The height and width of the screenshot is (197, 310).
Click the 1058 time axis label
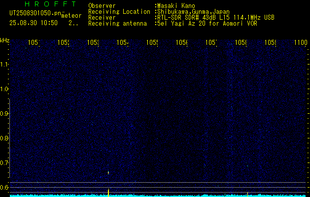(241, 42)
